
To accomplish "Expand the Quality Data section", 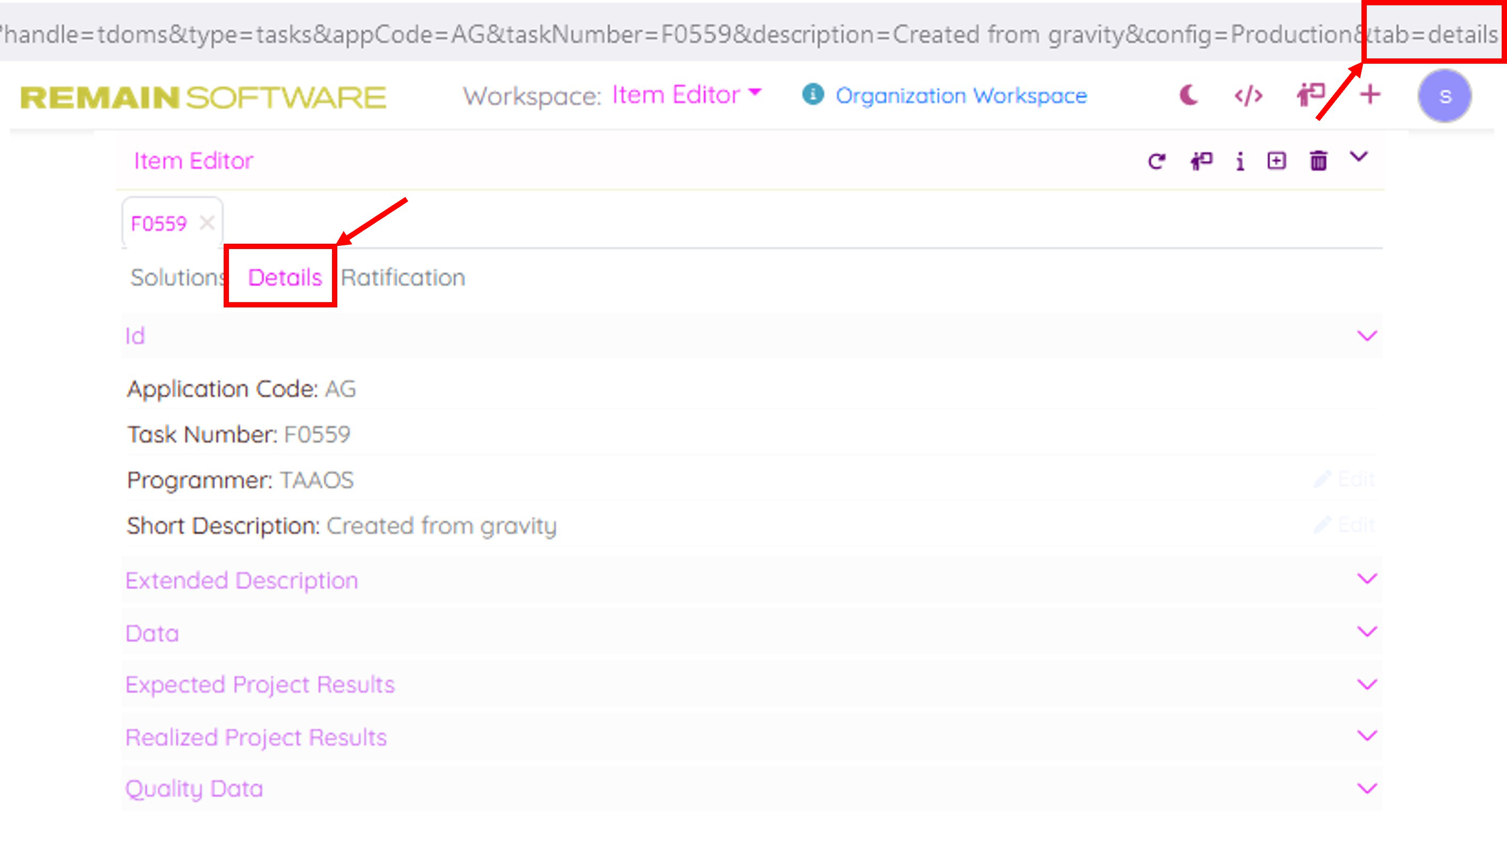I will (1367, 788).
